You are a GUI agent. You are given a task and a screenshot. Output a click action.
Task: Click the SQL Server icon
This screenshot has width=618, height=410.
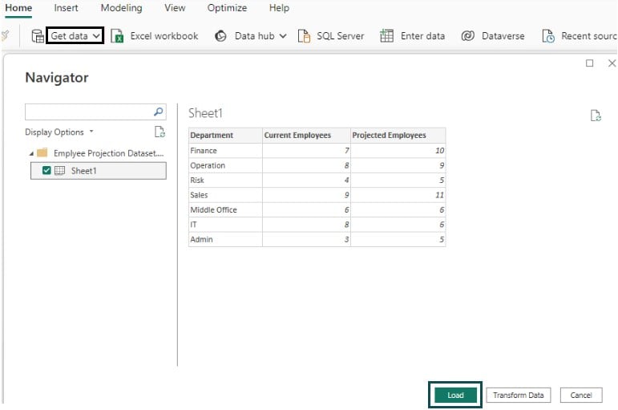pyautogui.click(x=304, y=36)
